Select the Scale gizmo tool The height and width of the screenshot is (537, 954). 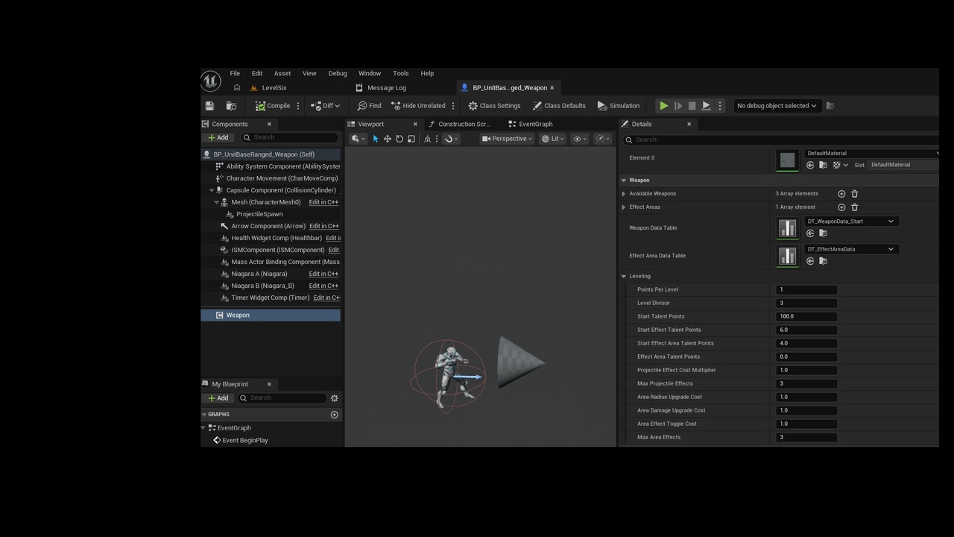click(x=411, y=139)
